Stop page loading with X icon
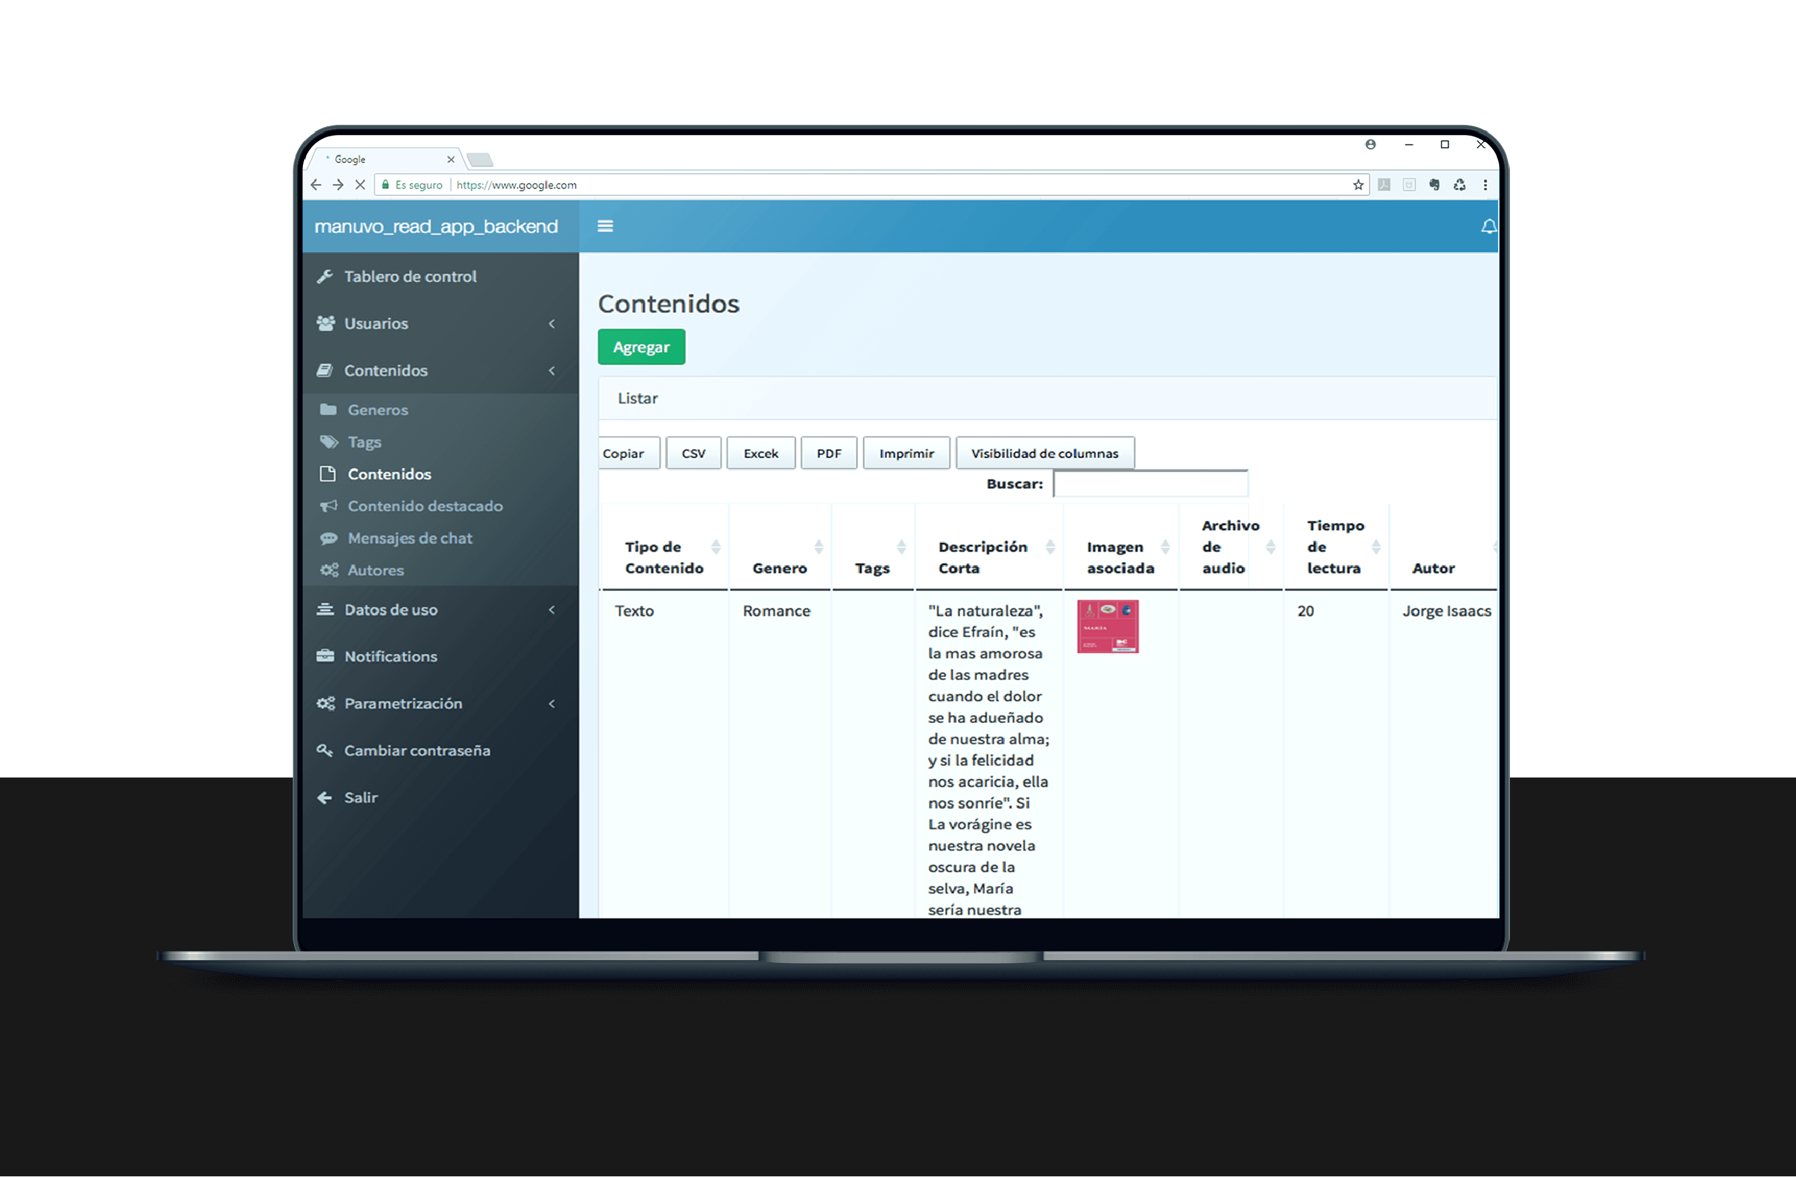Screen dimensions: 1796x1177 tap(360, 185)
